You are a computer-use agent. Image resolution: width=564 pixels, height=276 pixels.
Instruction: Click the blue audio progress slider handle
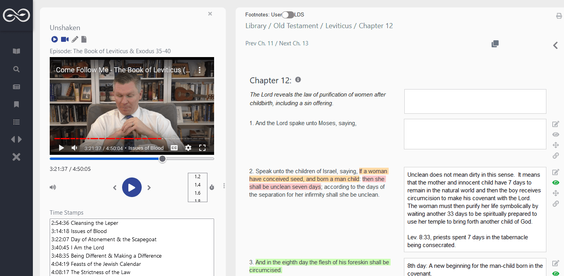point(162,159)
